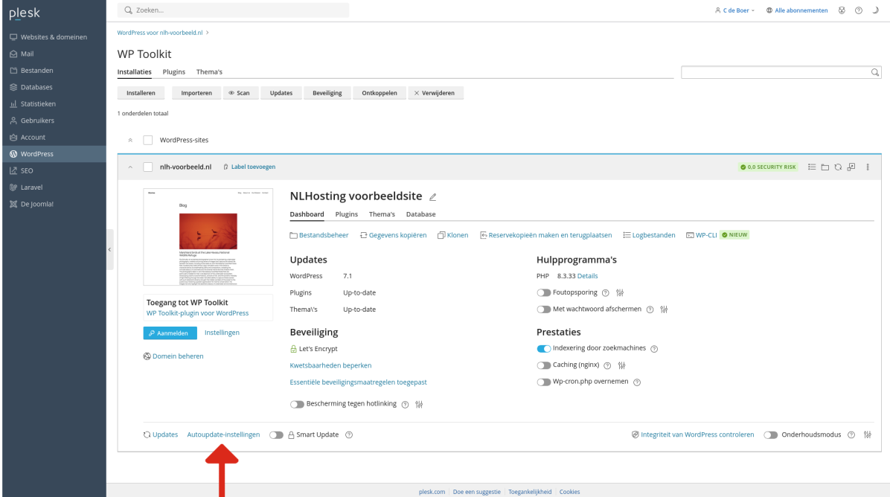Viewport: 890px width, 497px height.
Task: Check the WordPress-sites checkbox
Action: click(x=147, y=140)
